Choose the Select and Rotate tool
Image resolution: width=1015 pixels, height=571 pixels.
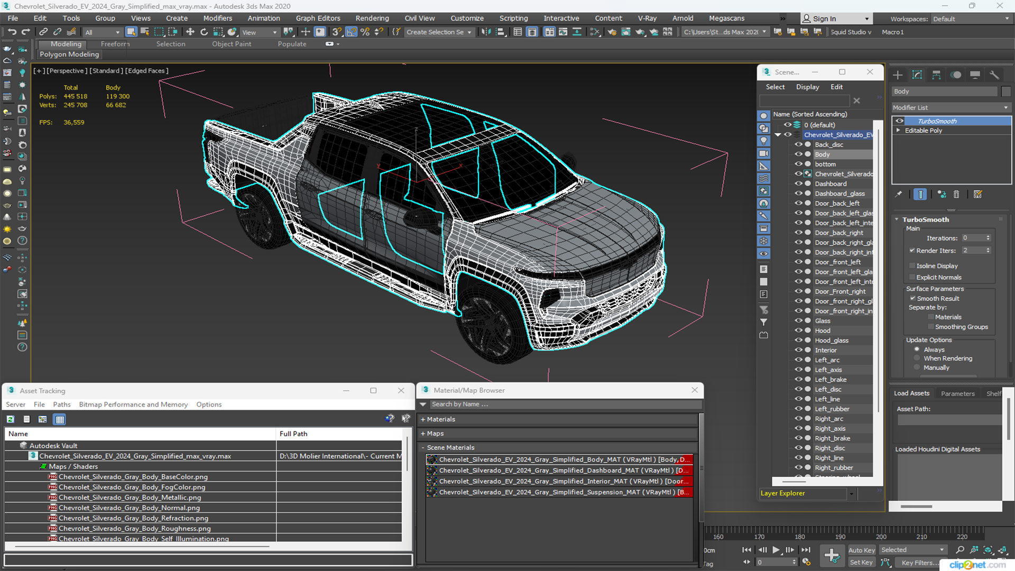(204, 32)
